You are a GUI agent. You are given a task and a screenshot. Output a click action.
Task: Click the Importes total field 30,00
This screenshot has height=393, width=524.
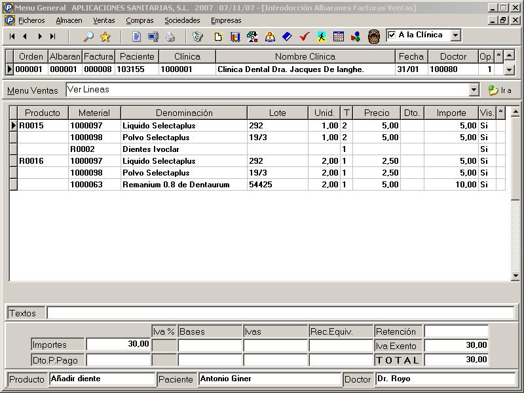119,345
